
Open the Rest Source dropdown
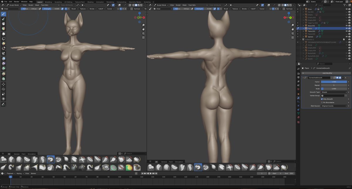[334, 106]
